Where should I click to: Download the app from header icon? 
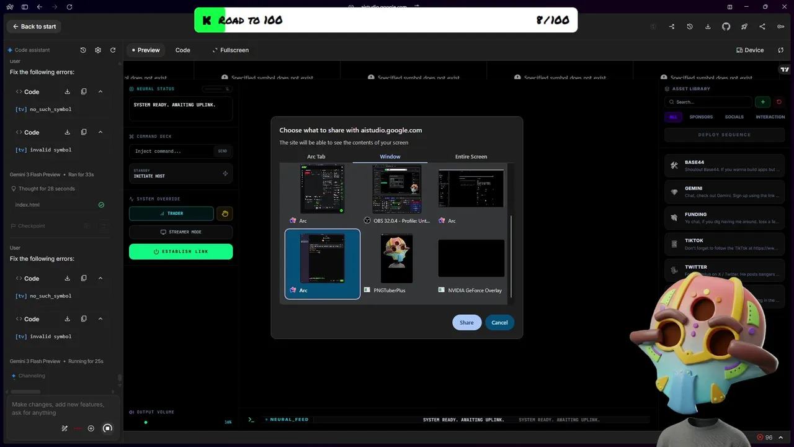click(x=708, y=27)
